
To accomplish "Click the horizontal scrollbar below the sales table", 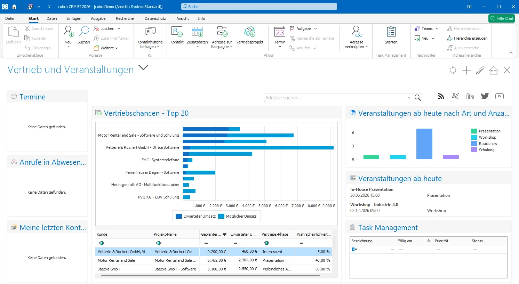I will (210, 276).
